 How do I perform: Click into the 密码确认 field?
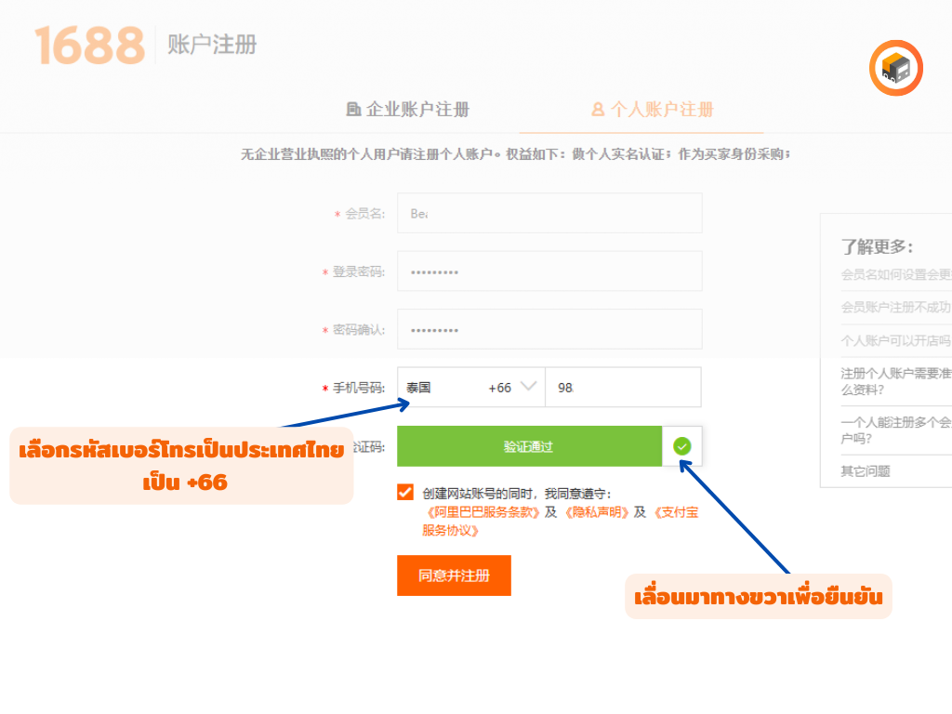point(549,329)
